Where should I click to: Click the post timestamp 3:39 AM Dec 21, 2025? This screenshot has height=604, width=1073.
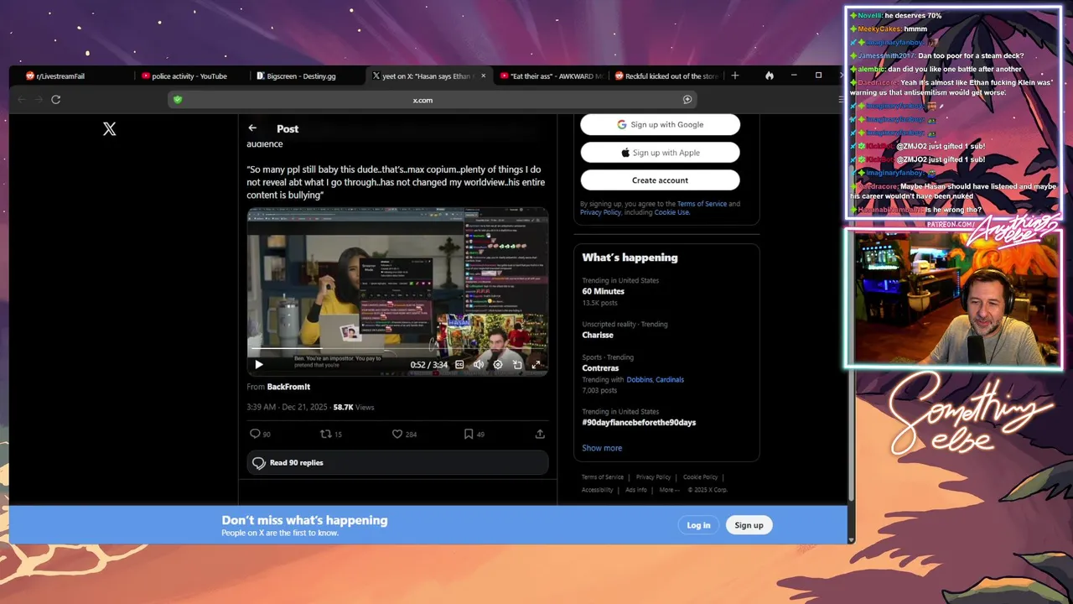288,407
